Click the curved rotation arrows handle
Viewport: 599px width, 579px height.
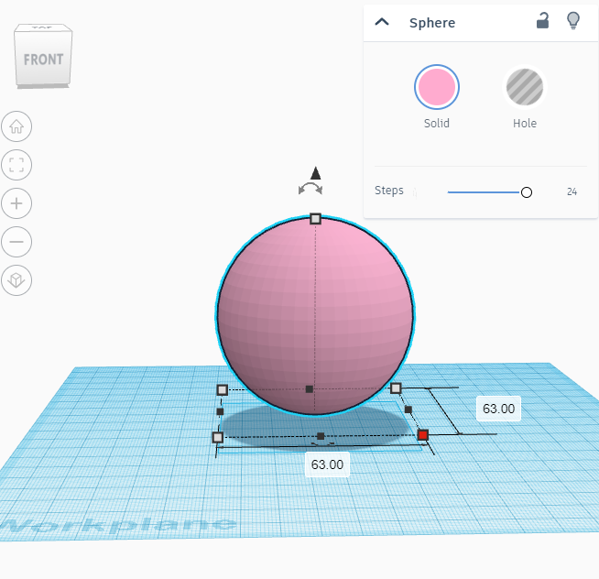click(310, 189)
